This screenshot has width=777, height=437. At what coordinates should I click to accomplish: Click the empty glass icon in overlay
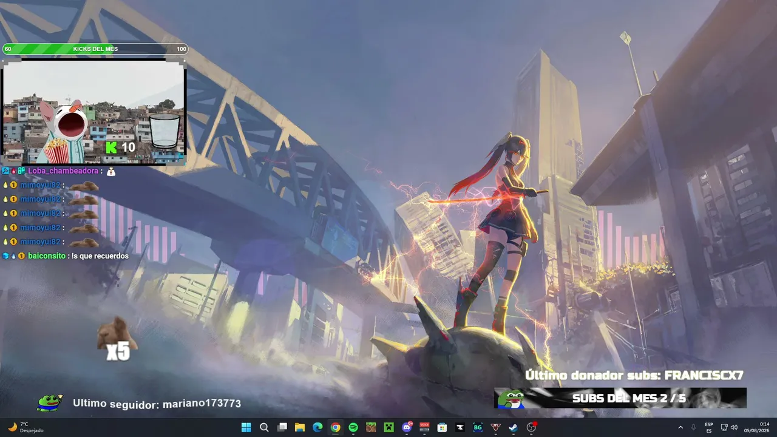tap(165, 130)
